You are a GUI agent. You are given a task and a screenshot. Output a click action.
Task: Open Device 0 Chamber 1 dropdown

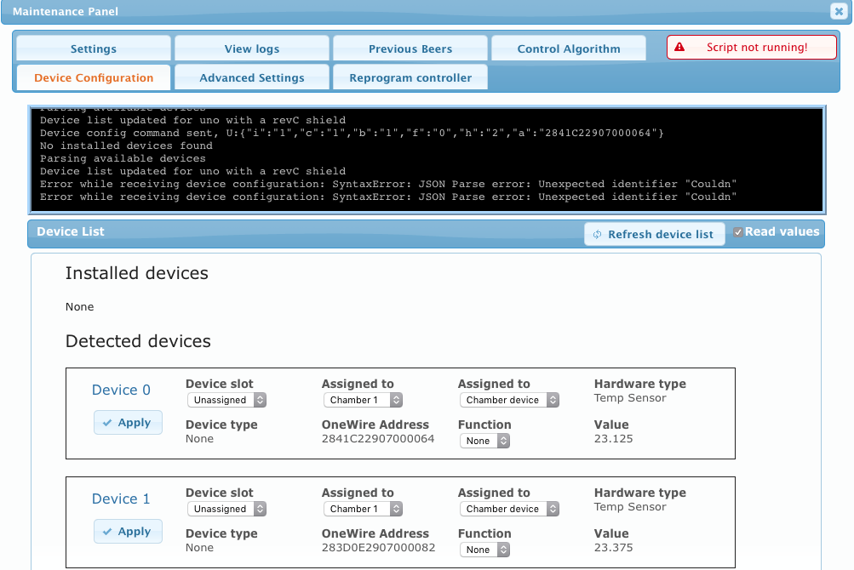363,400
